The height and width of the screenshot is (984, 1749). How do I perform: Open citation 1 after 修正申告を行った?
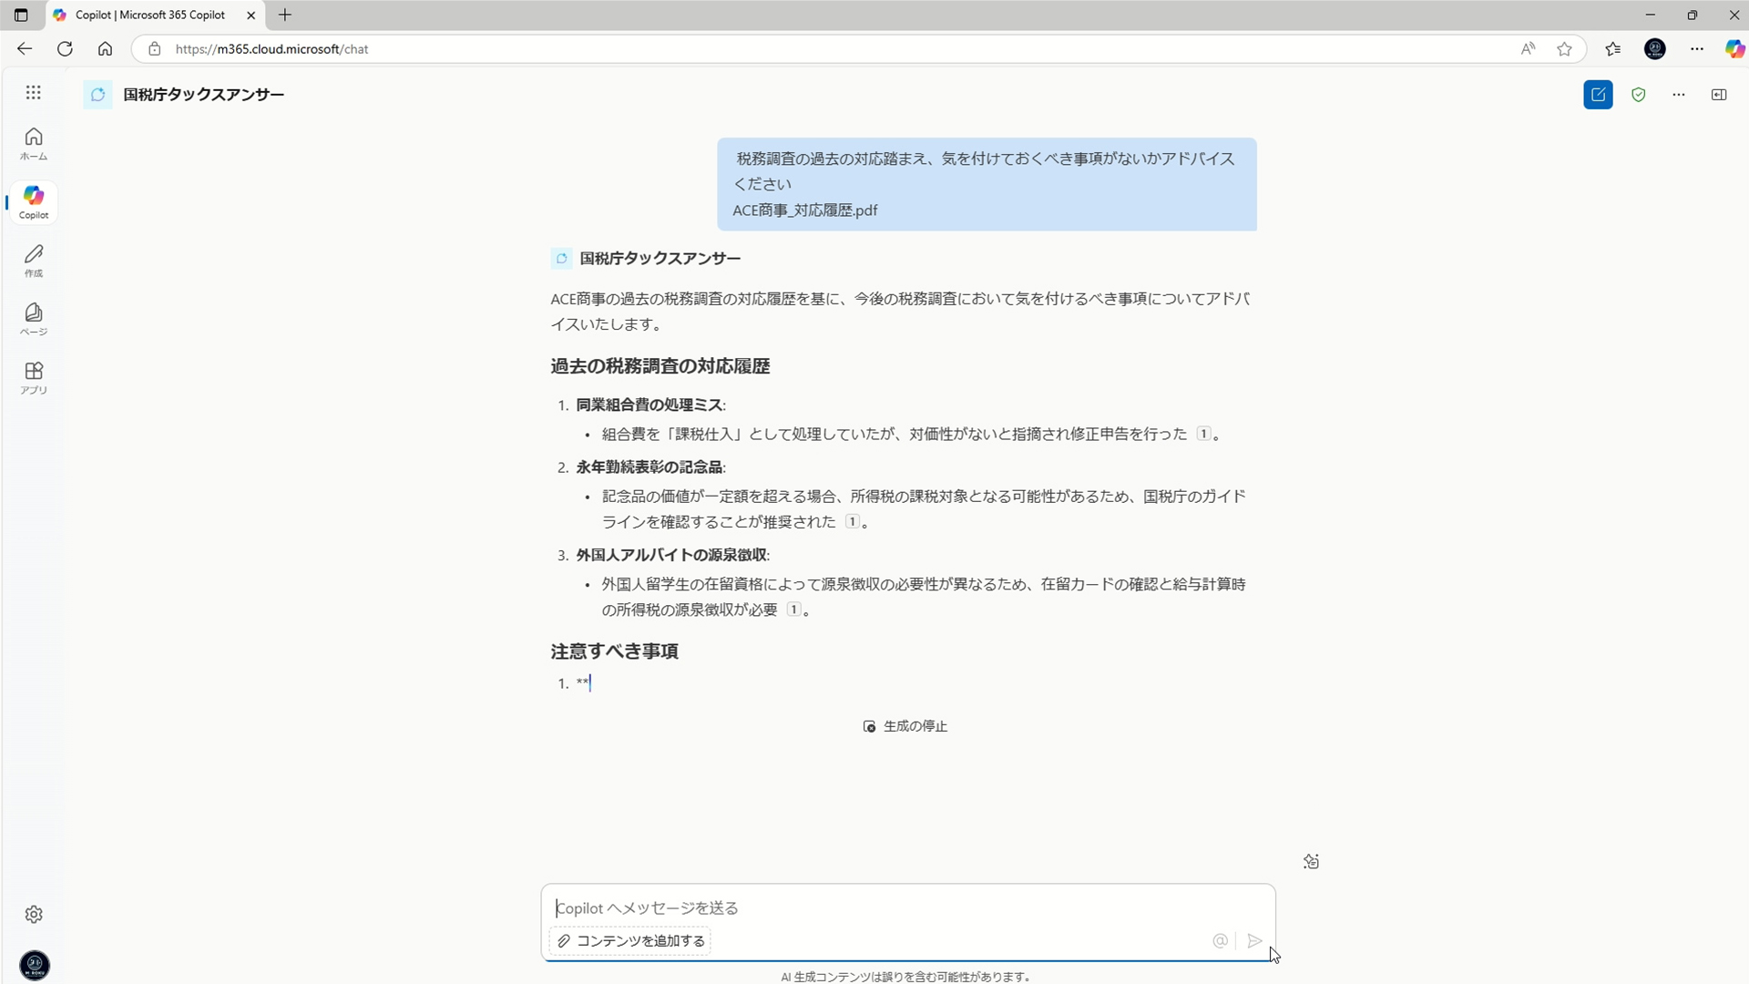(x=1203, y=434)
